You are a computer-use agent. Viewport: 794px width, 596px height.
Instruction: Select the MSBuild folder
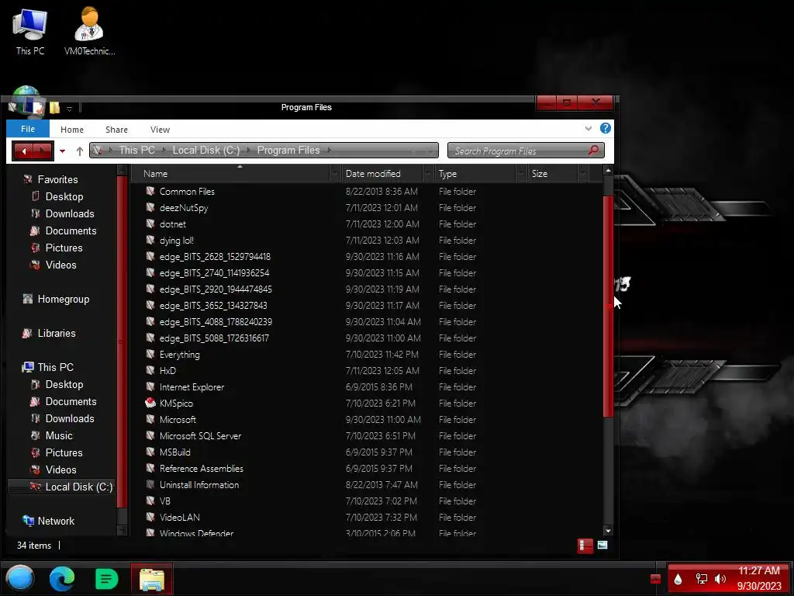174,452
